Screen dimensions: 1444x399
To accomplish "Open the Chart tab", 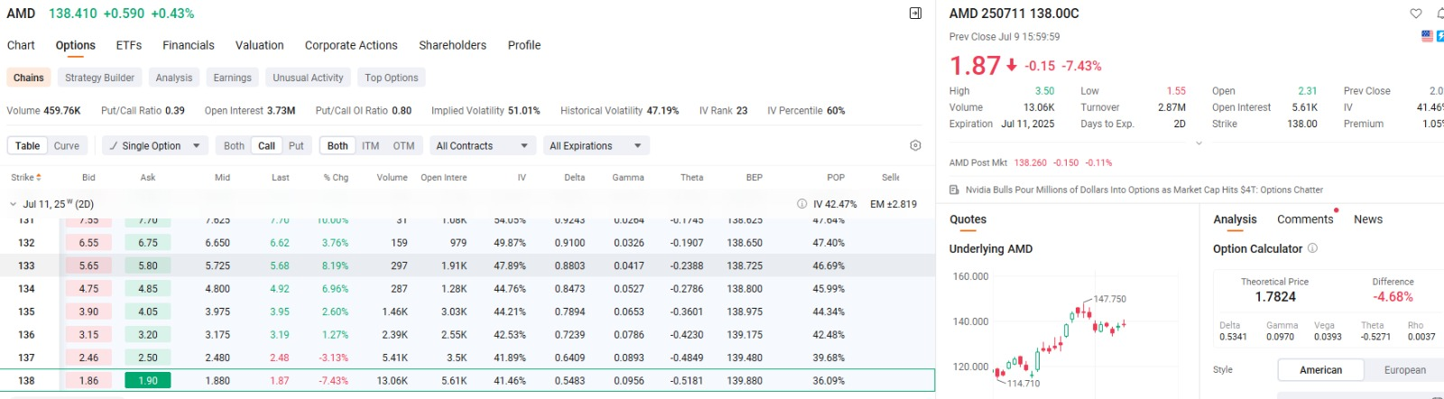I will (21, 45).
